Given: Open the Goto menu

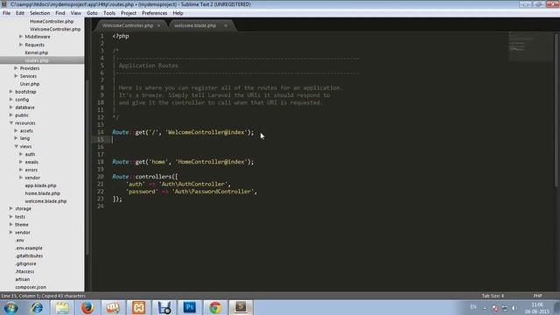Looking at the screenshot, I should tap(92, 13).
